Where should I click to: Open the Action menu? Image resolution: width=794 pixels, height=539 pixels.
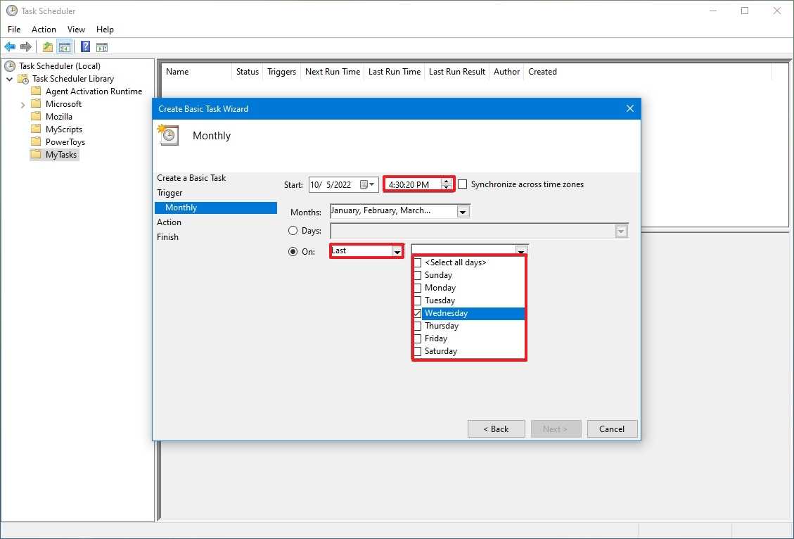44,30
